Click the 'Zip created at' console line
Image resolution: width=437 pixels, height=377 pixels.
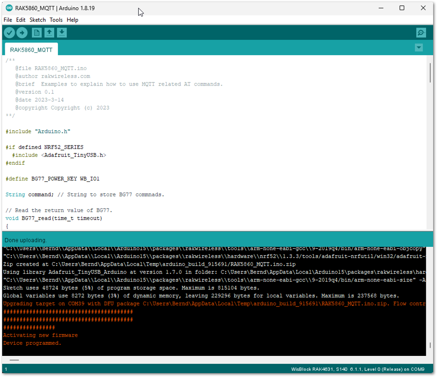[149, 264]
